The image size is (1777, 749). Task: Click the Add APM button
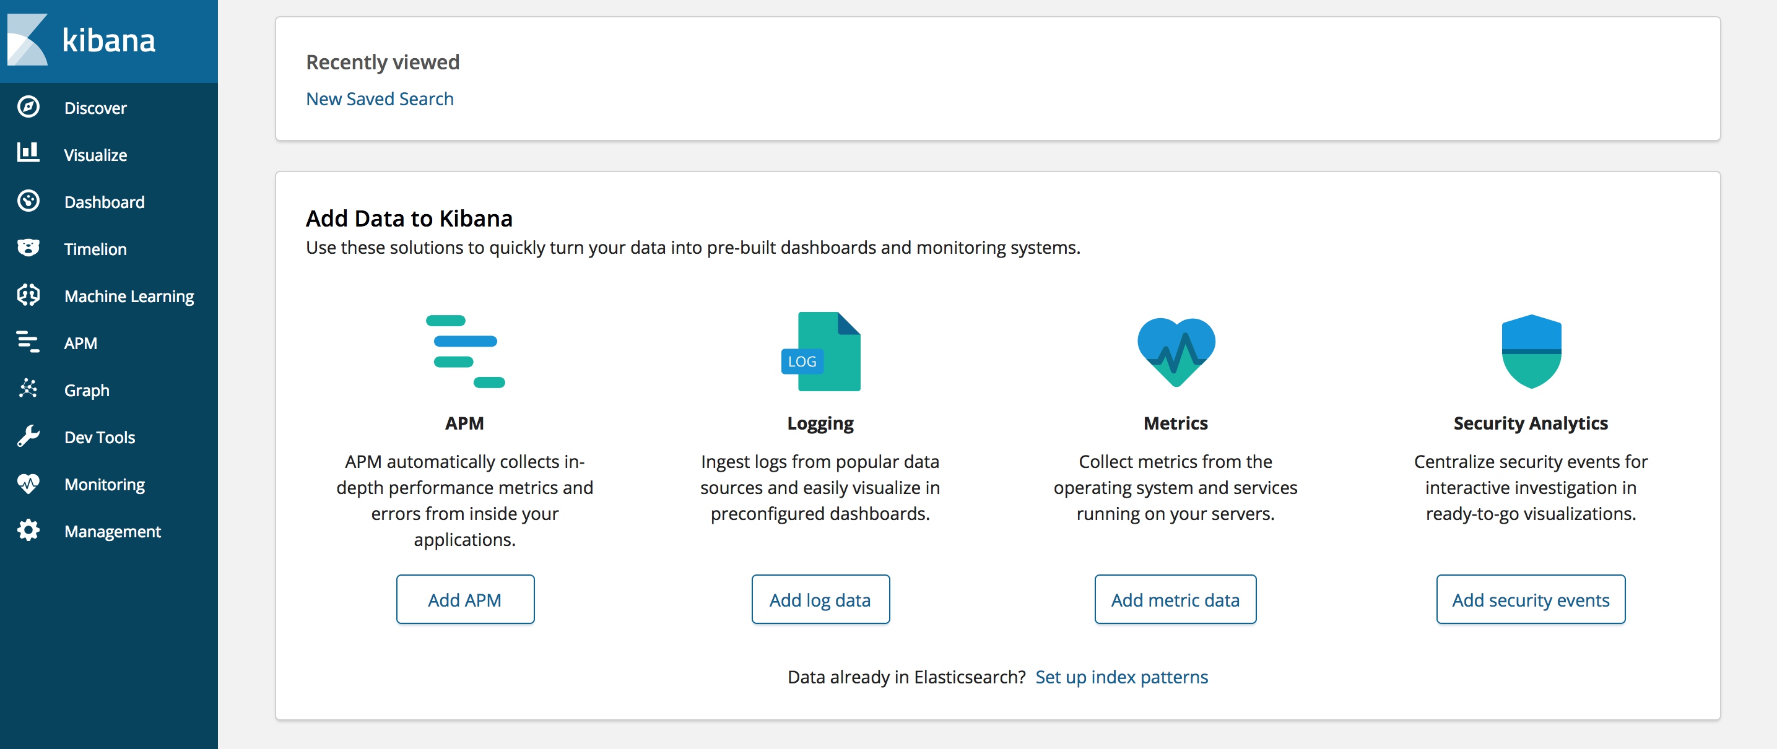pos(465,599)
